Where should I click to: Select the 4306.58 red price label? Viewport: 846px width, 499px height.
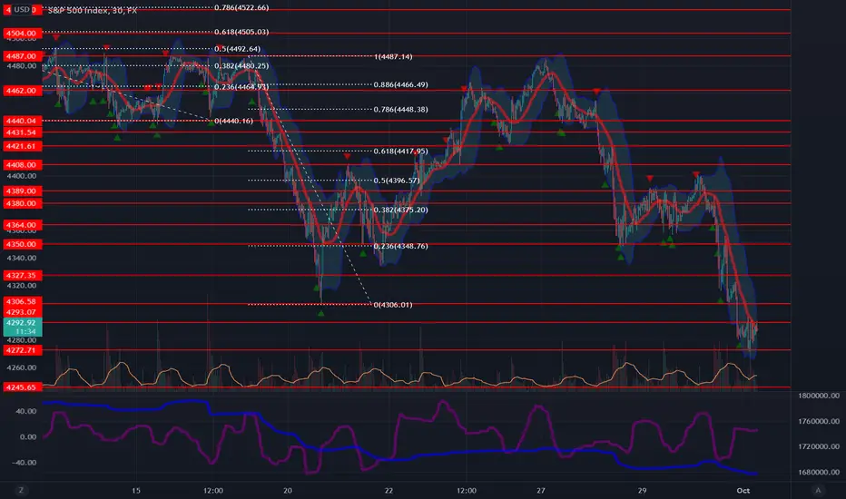(x=21, y=301)
